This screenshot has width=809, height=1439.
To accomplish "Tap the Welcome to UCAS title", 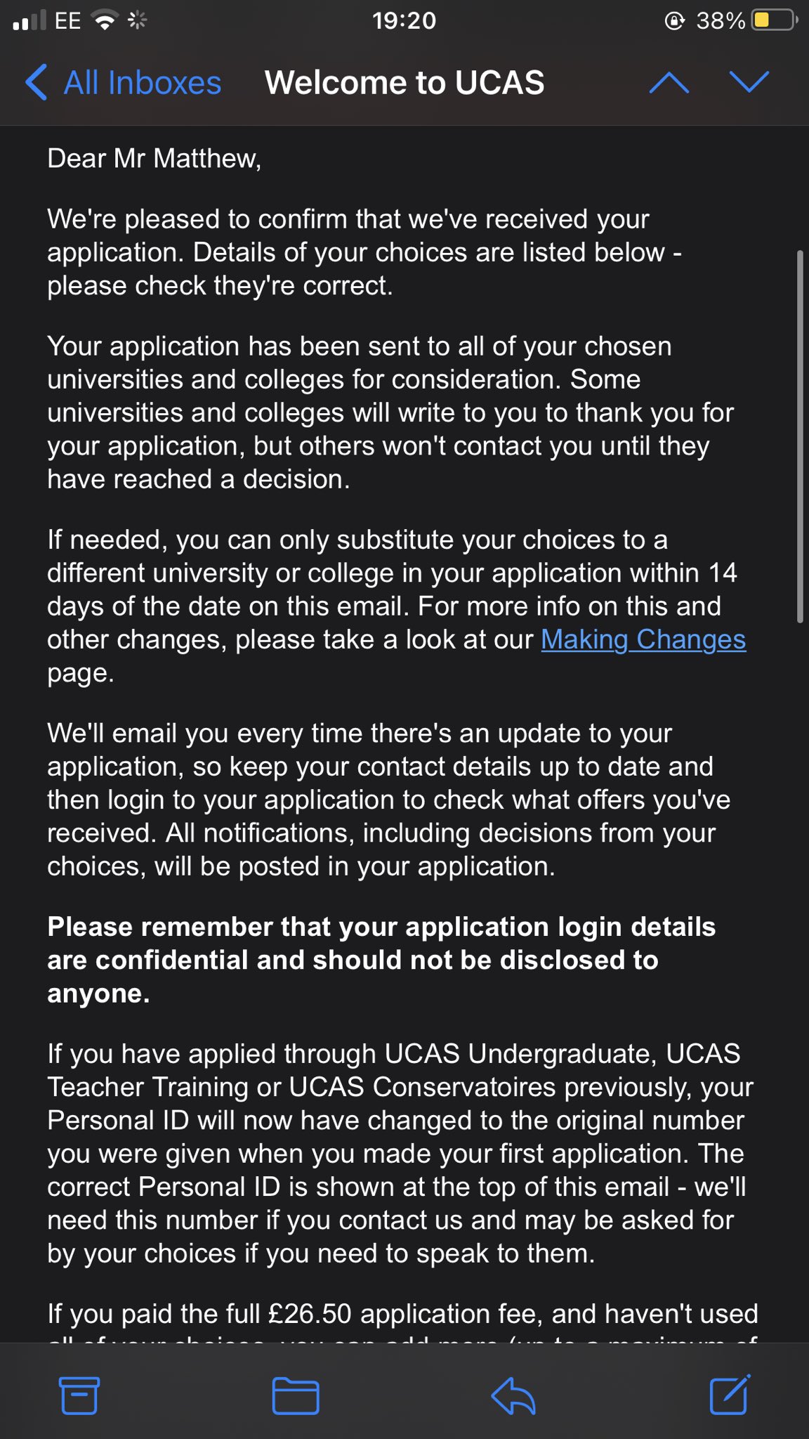I will point(404,83).
